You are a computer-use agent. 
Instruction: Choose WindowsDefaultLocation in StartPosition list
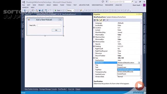tap(128, 70)
